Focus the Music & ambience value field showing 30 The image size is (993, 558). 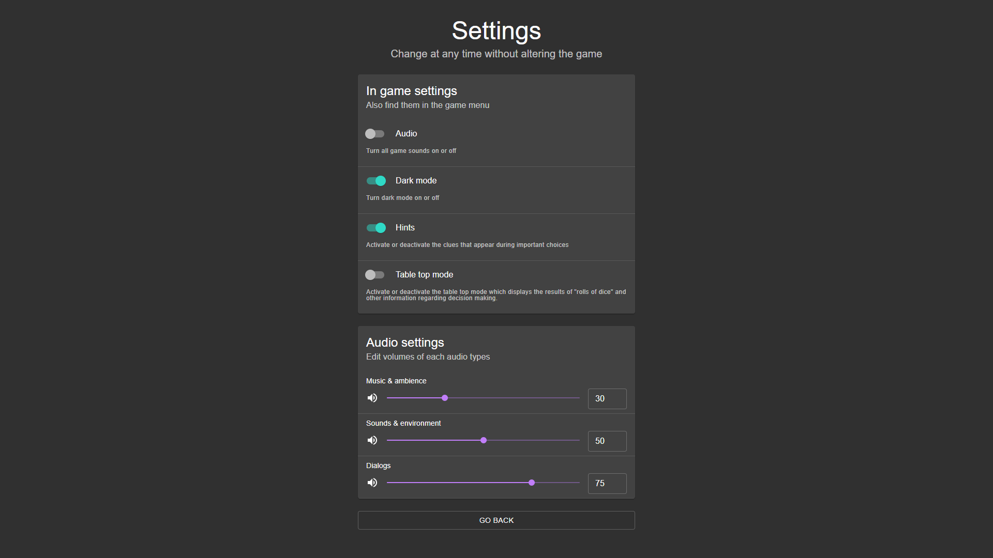coord(607,398)
